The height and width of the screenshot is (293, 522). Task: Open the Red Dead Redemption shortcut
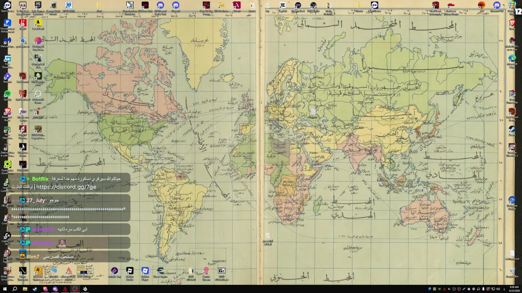tap(436, 7)
